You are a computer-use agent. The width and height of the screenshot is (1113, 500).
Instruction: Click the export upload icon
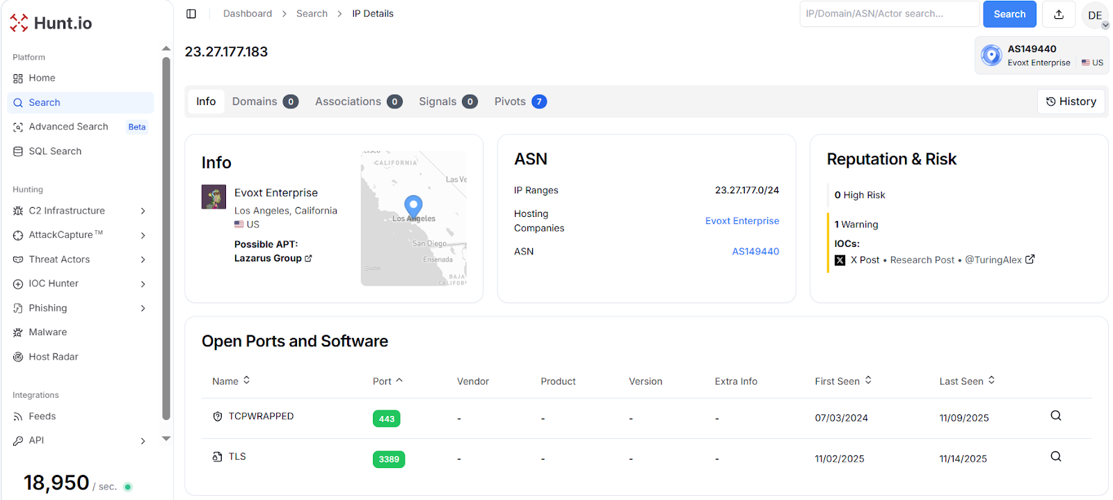(x=1059, y=14)
